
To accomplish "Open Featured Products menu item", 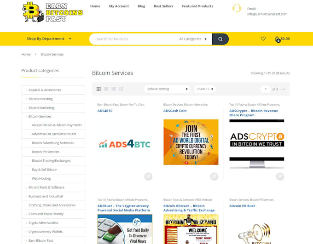I will tap(197, 6).
